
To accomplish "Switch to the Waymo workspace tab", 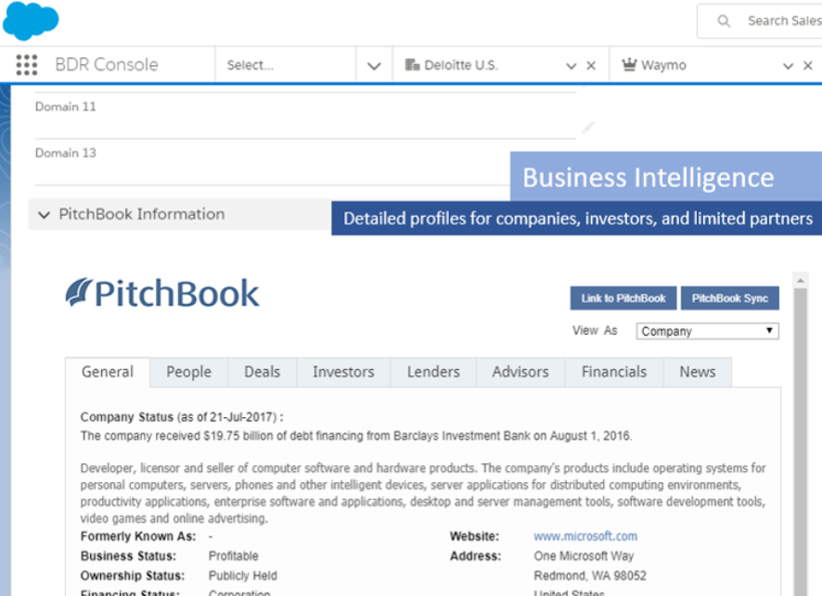I will tap(715, 65).
